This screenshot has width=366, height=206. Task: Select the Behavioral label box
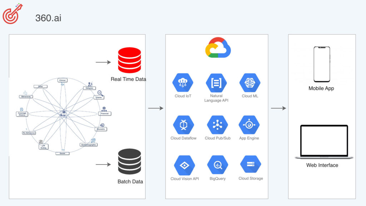(26, 97)
